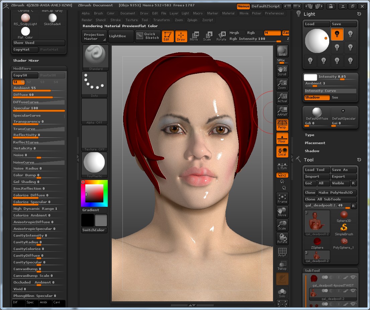This screenshot has width=370, height=310.
Task: Toggle the Persp perspective icon
Action: [282, 125]
